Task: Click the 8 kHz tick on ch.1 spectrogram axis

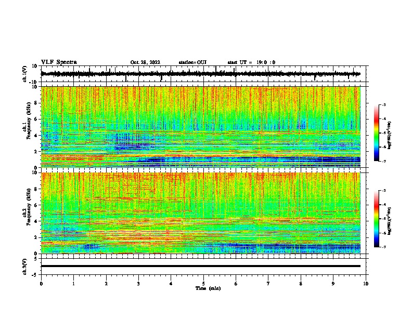Action: pos(36,103)
